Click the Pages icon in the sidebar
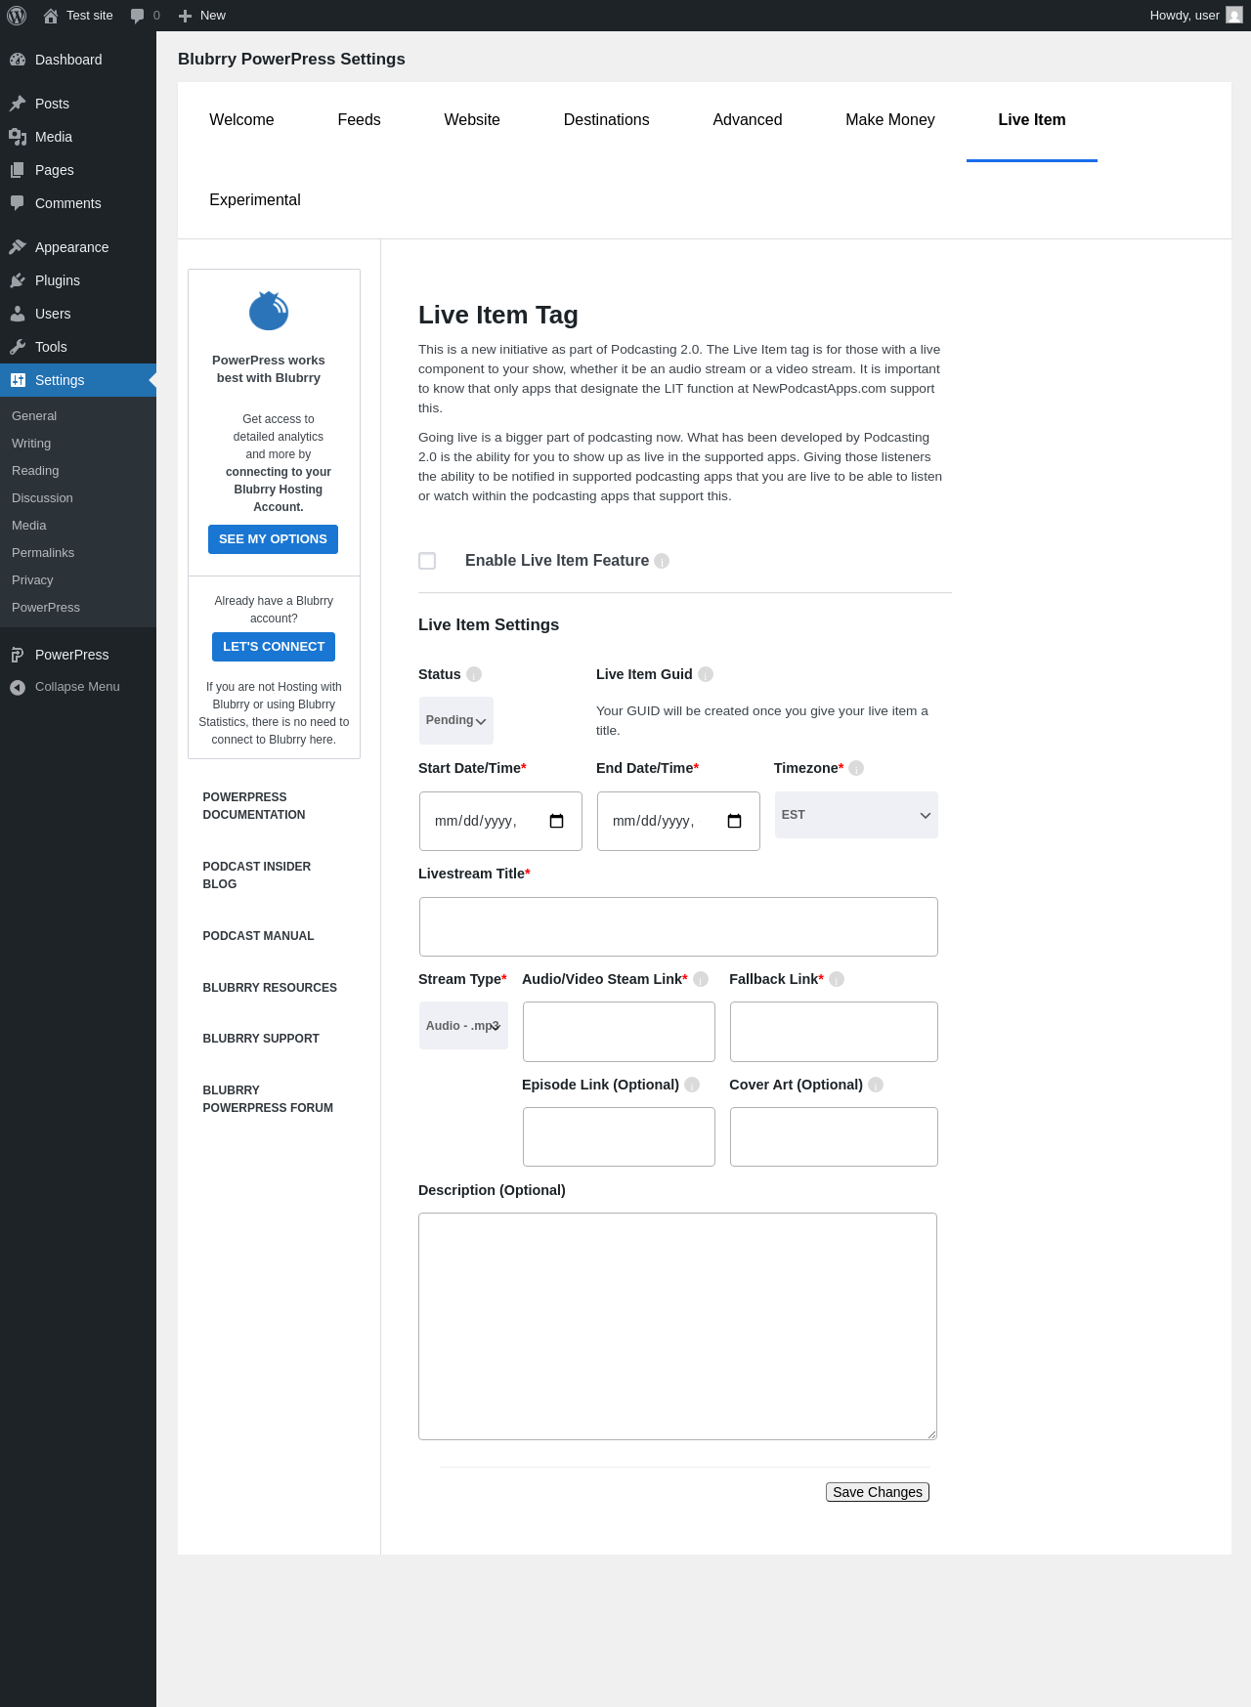 point(18,170)
